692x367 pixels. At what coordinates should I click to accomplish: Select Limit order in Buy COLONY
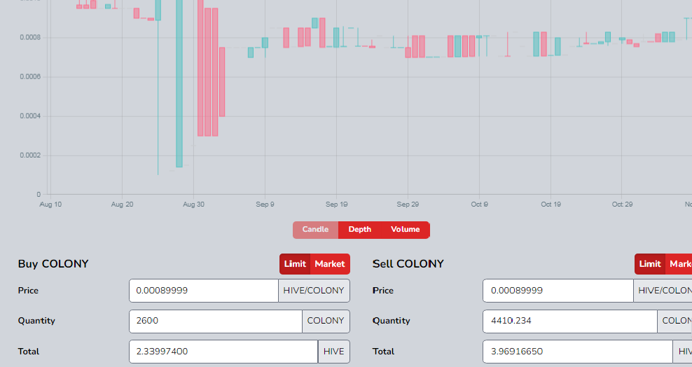pyautogui.click(x=295, y=264)
